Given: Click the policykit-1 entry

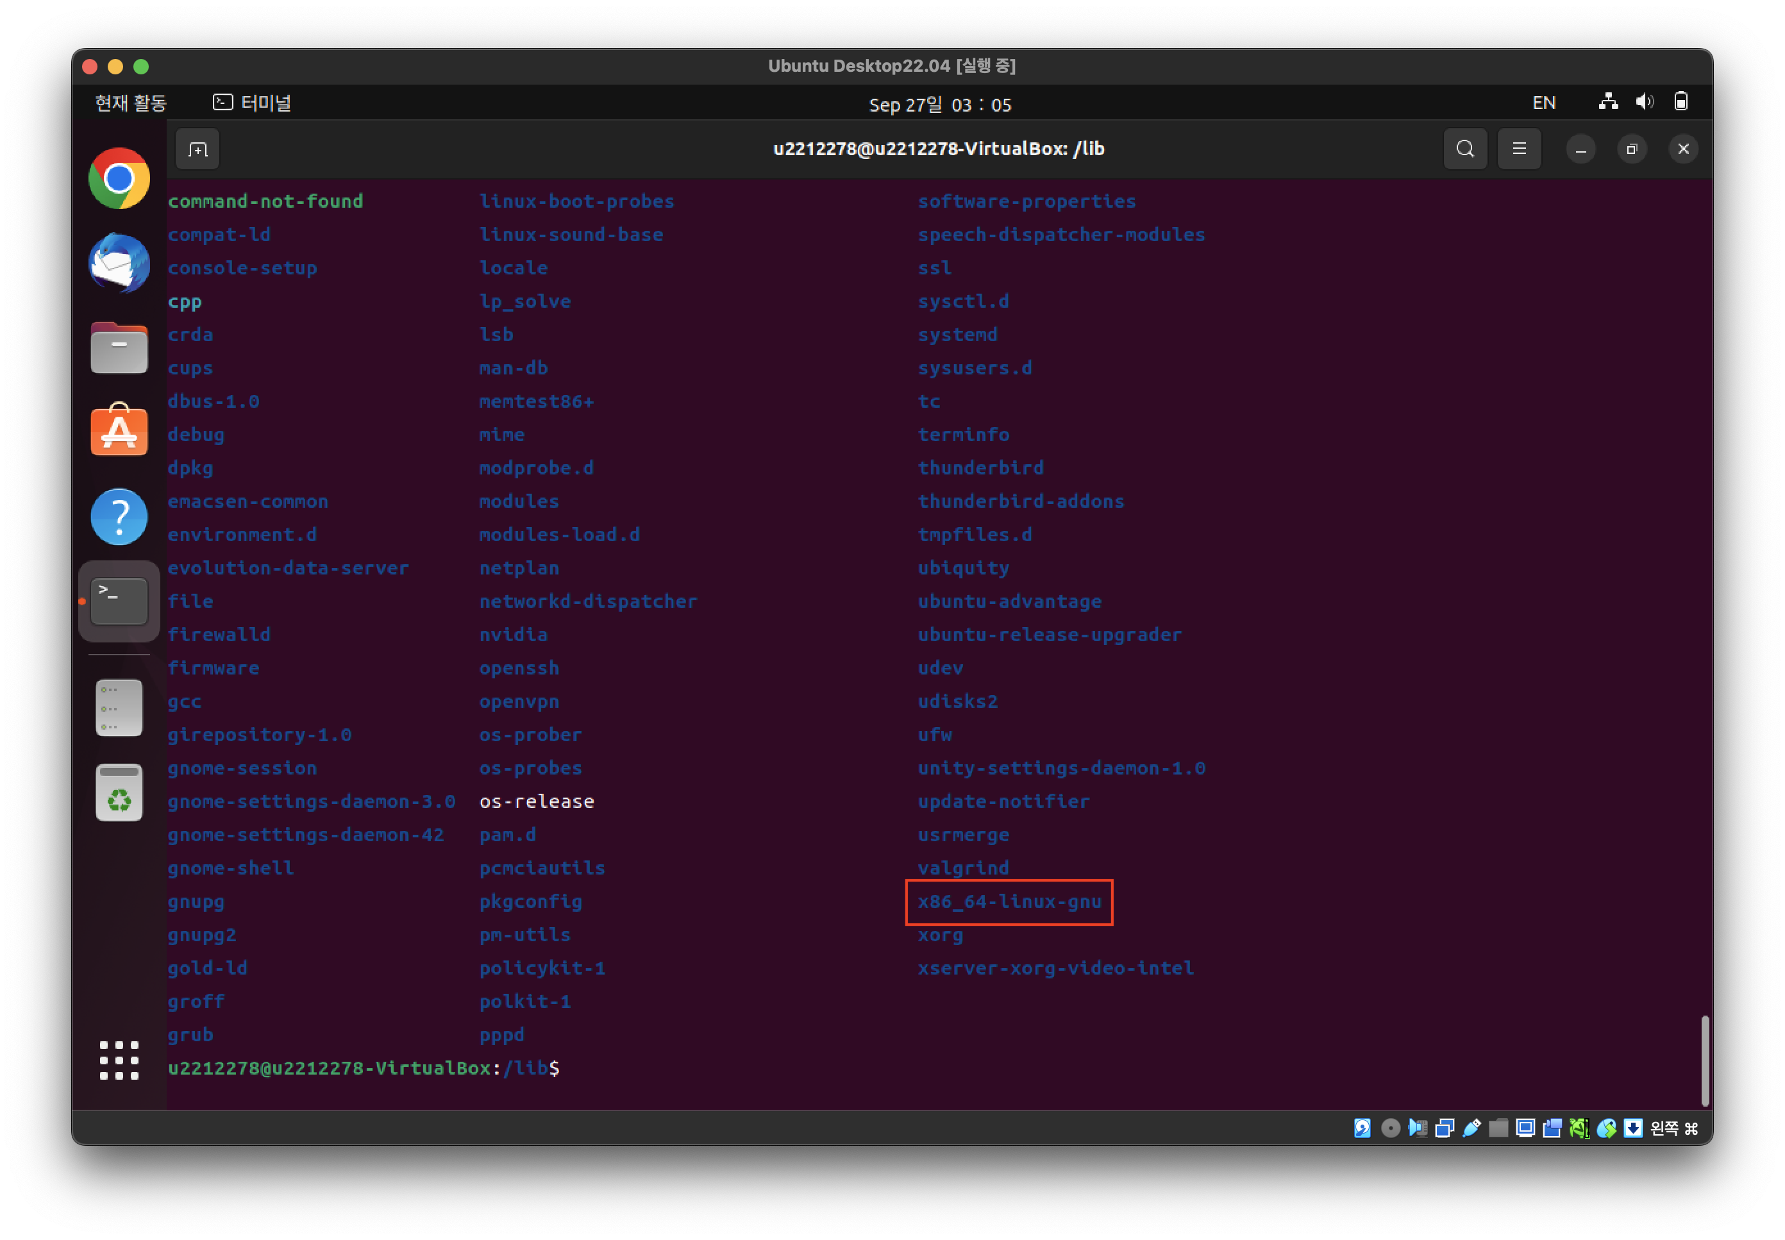Looking at the screenshot, I should click(542, 968).
